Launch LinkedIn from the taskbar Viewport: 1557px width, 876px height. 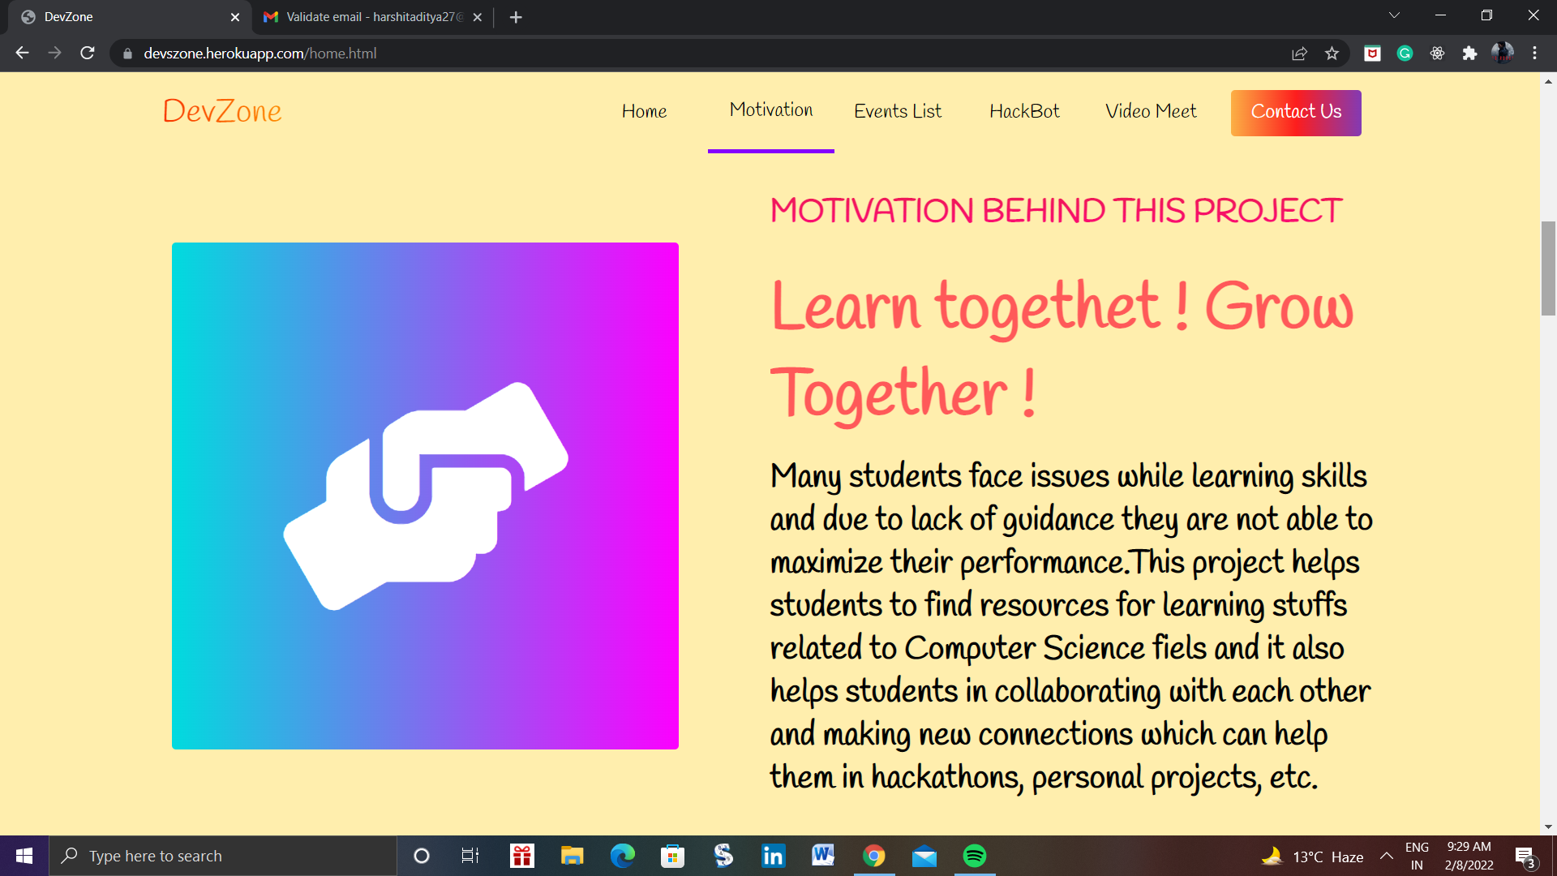(773, 856)
